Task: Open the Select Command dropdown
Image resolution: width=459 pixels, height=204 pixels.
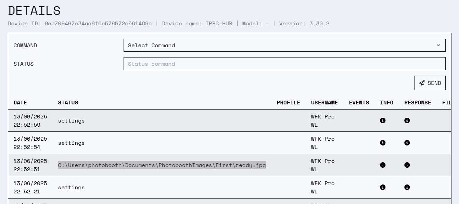Action: 284,45
